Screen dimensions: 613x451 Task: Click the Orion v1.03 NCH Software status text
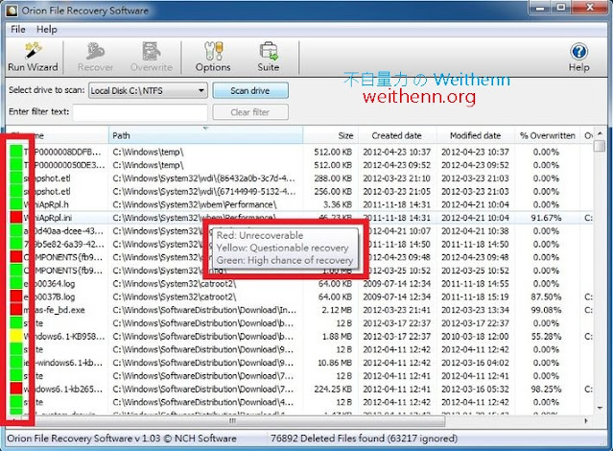[x=122, y=439]
